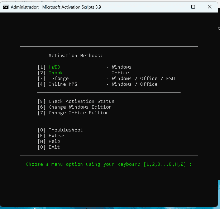The height and width of the screenshot is (209, 220).
Task: Maximize the console window
Action: 193,7
